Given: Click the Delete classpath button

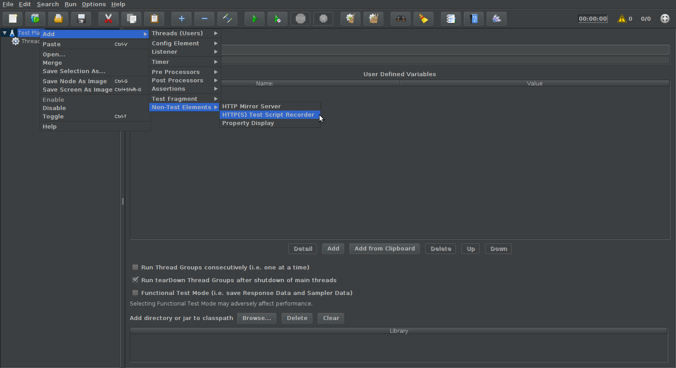Looking at the screenshot, I should coord(297,318).
